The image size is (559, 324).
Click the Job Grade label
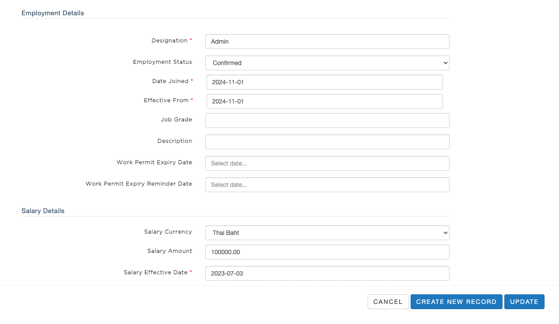point(176,120)
